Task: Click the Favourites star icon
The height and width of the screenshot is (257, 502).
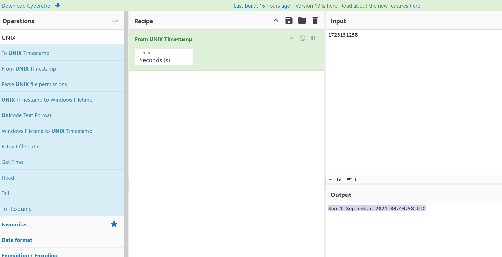Action: [x=114, y=224]
